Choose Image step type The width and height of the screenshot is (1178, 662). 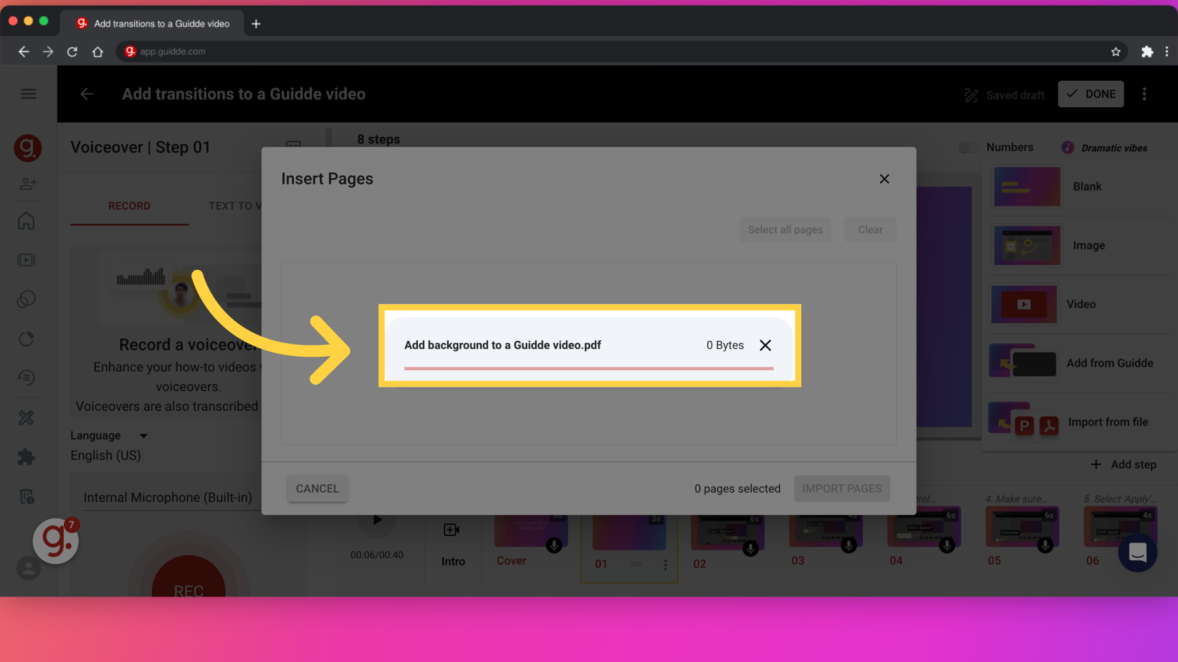pyautogui.click(x=1080, y=245)
